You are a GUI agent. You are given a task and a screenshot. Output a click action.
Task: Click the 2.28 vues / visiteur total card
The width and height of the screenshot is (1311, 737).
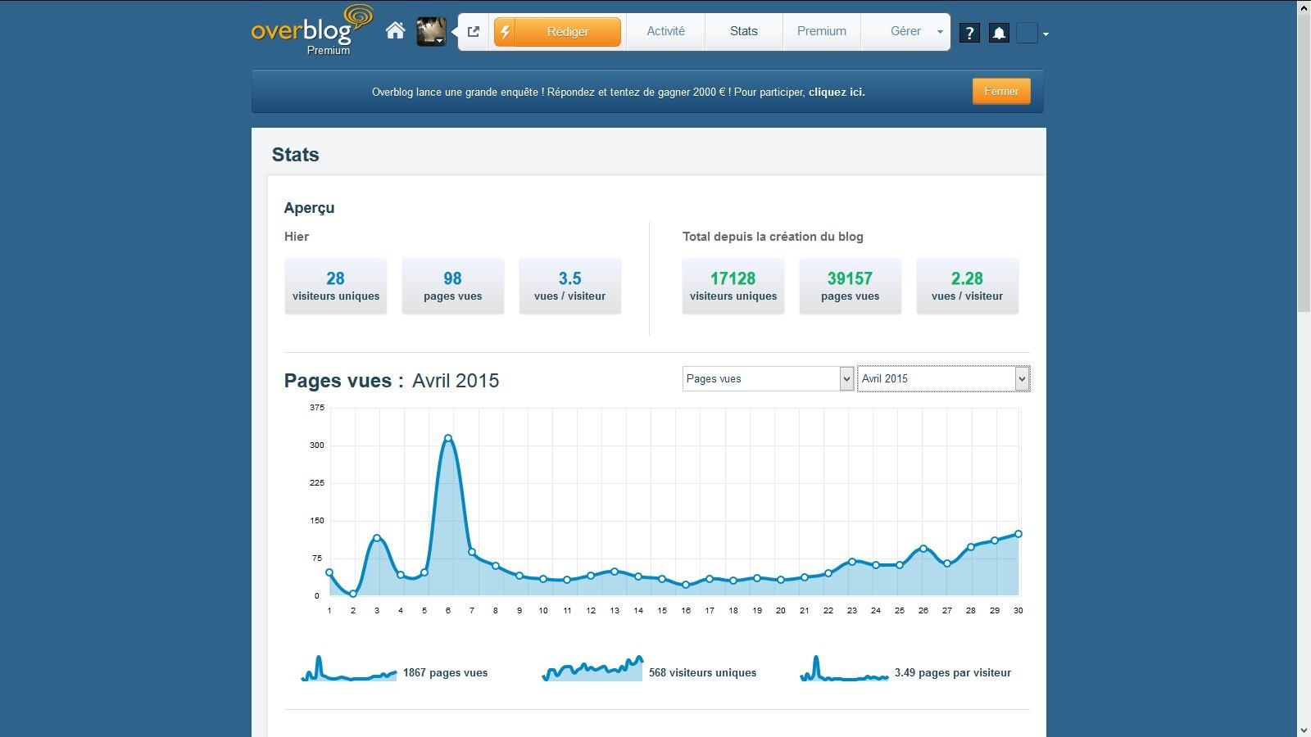tap(968, 286)
